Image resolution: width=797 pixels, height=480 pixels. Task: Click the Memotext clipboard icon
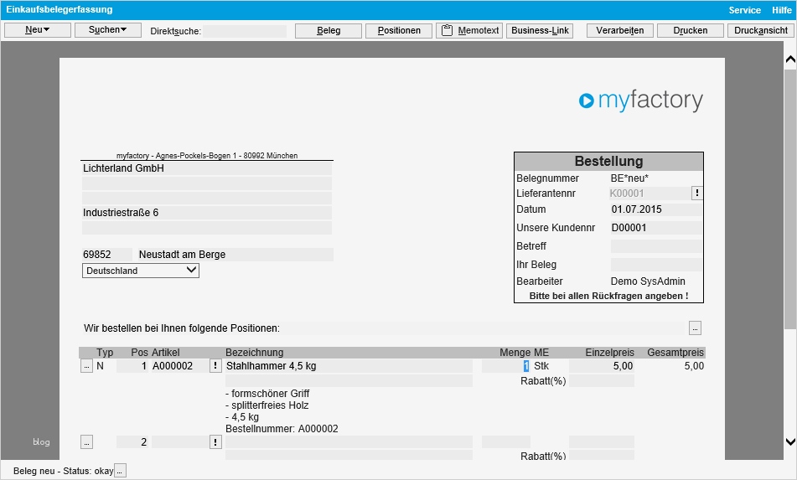tap(447, 30)
